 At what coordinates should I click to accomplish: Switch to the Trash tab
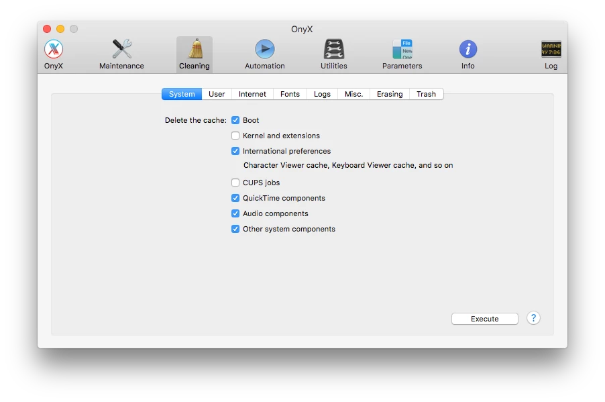point(427,94)
